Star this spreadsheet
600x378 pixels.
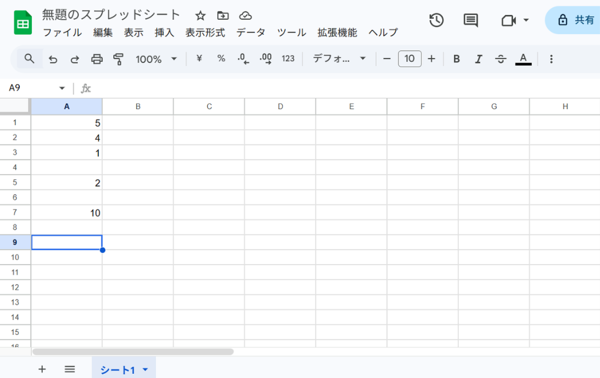pos(200,16)
